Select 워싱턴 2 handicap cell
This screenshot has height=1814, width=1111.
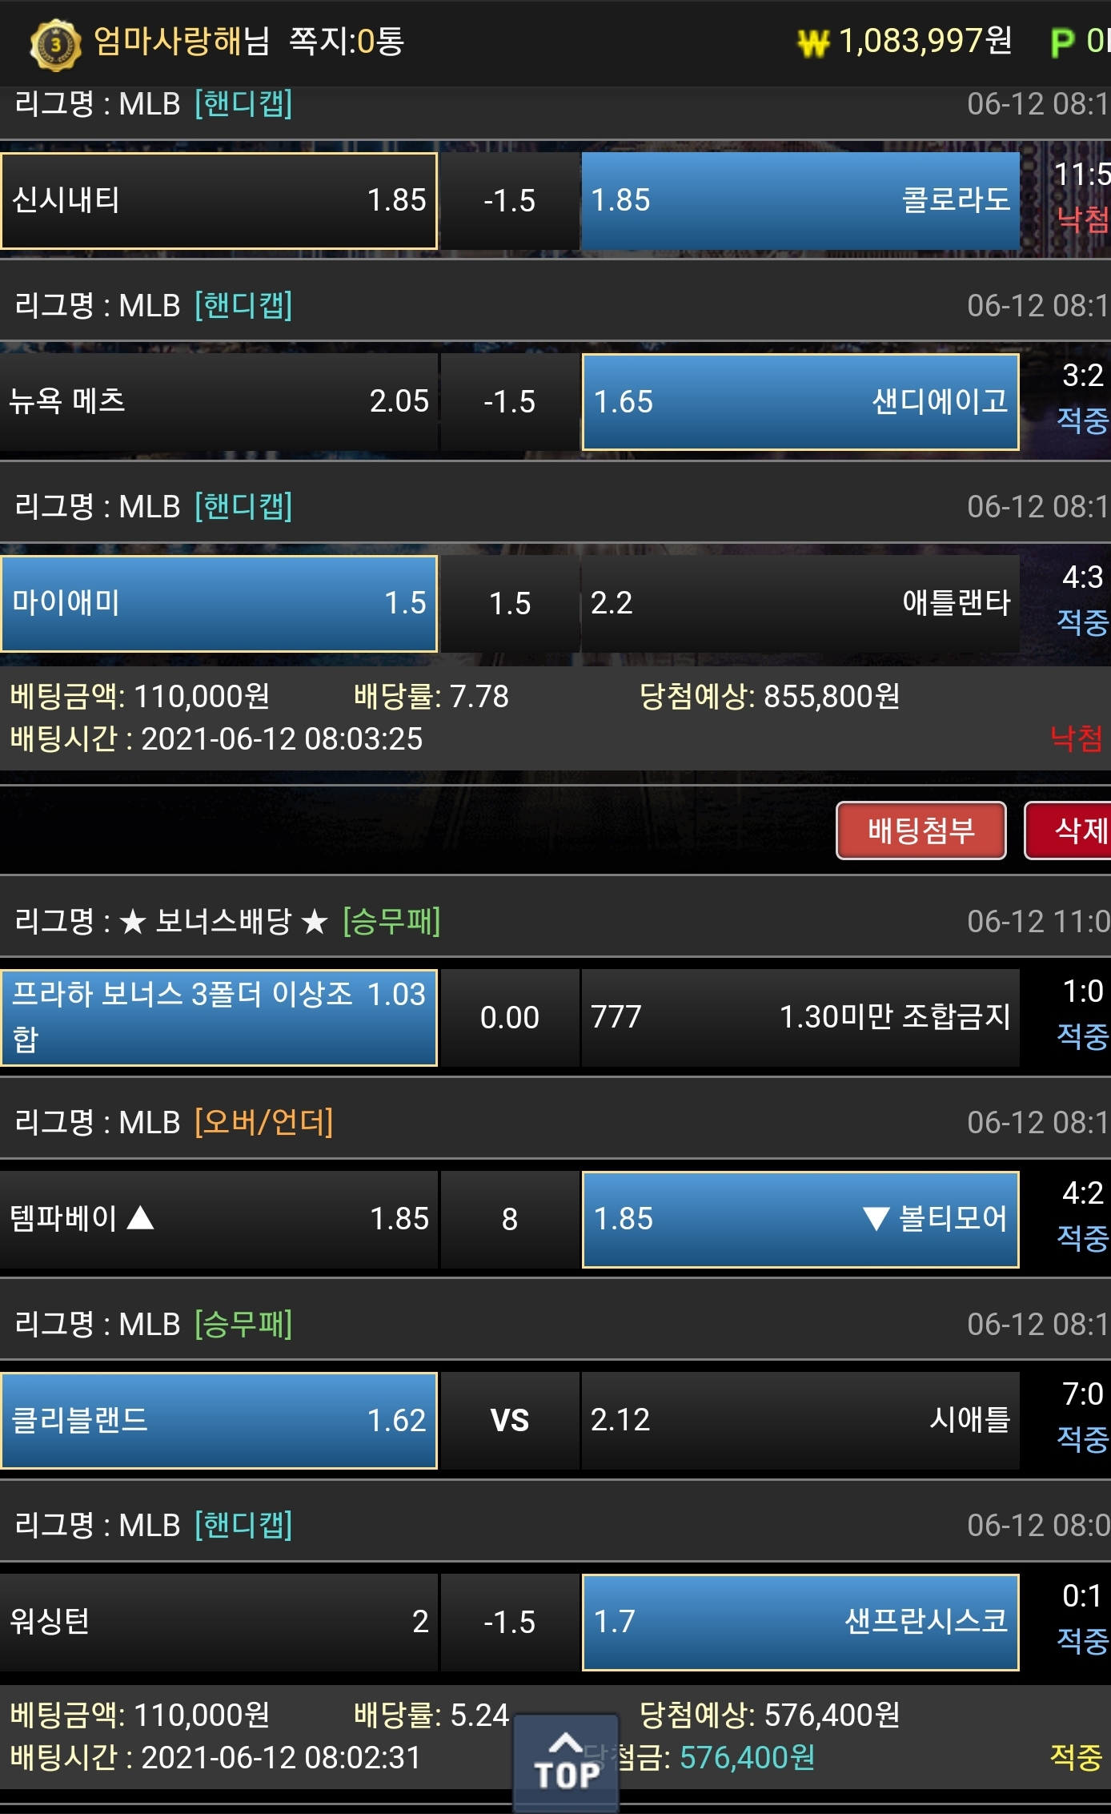point(219,1623)
